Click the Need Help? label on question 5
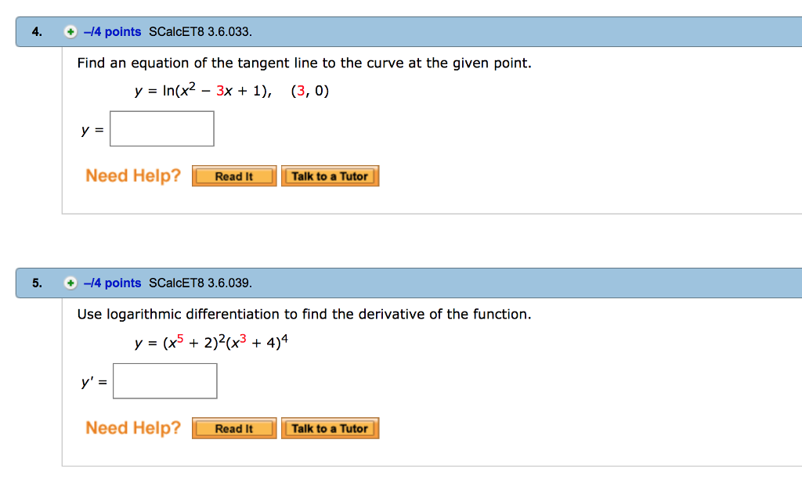802x483 pixels. coord(132,427)
